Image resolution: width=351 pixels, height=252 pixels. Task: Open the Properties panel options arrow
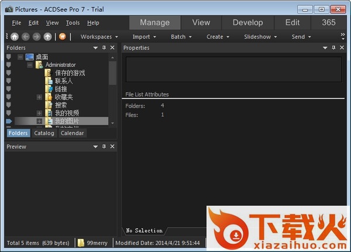325,47
